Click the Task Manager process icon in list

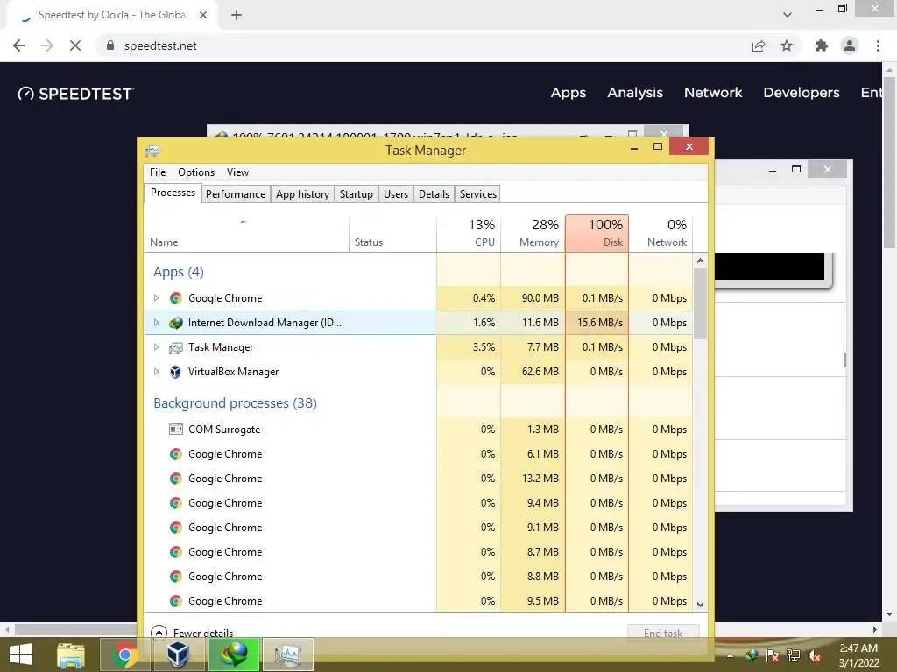click(175, 347)
